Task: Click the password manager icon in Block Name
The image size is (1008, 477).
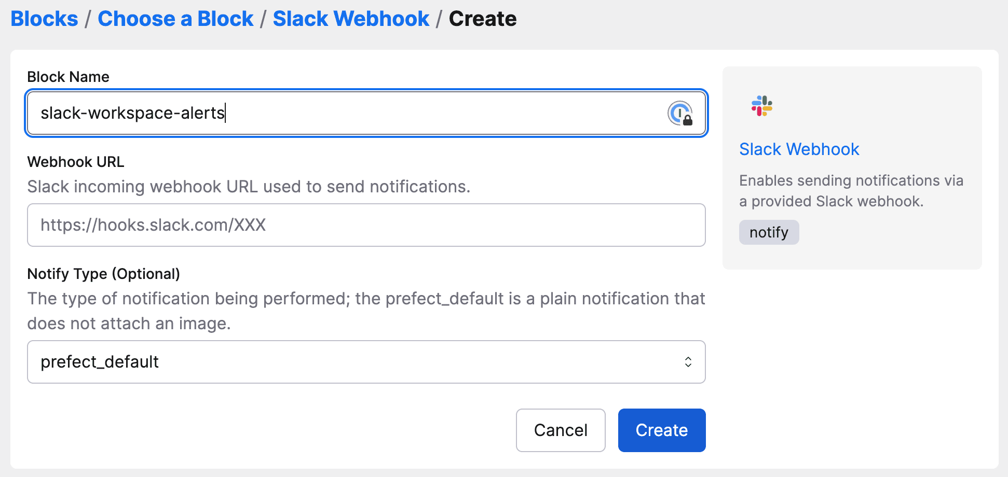Action: coord(680,113)
